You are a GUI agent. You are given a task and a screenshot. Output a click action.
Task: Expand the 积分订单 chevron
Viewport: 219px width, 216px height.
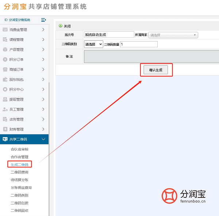43,59
